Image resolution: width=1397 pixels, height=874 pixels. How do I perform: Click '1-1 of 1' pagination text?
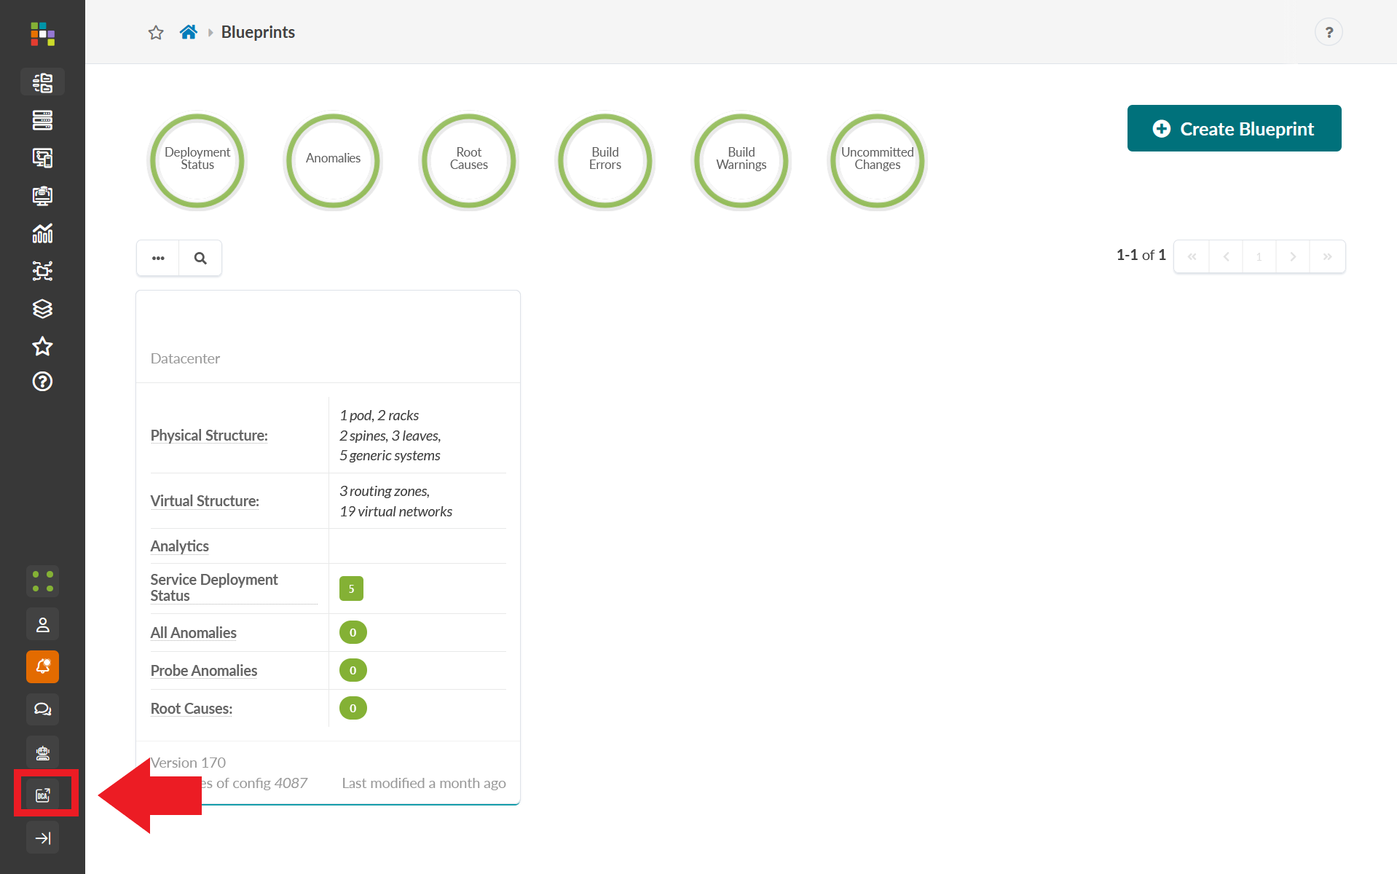click(1141, 255)
